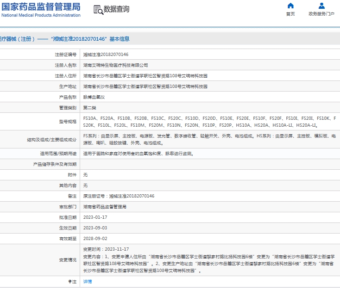Click the 基本信息 page heading

[x=120, y=39]
